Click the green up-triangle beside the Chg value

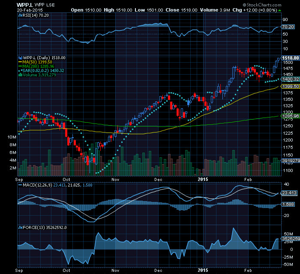point(280,10)
